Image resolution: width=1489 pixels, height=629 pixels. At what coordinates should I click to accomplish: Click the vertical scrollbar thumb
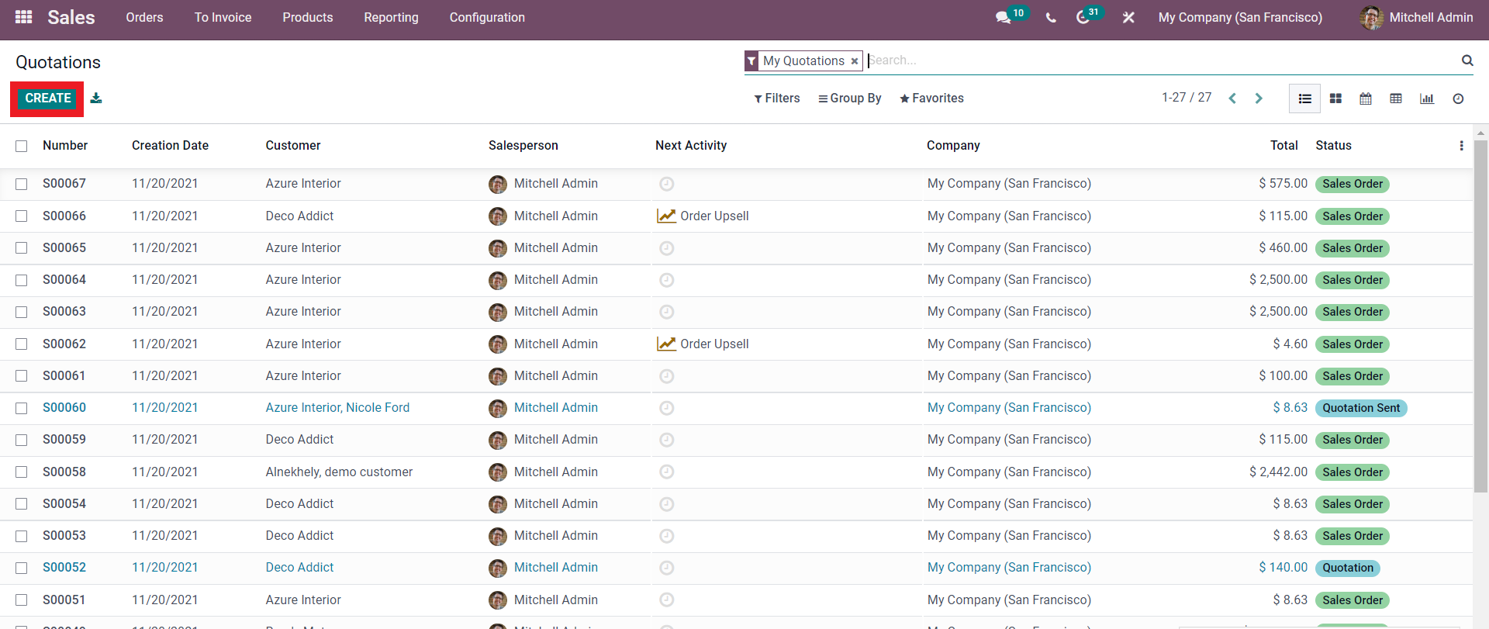pyautogui.click(x=1480, y=315)
